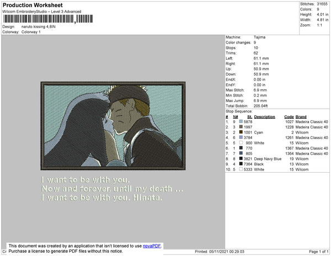This screenshot has width=331, height=256.
Task: Click the 'Page 1 of 1' footer text
Action: (x=318, y=252)
